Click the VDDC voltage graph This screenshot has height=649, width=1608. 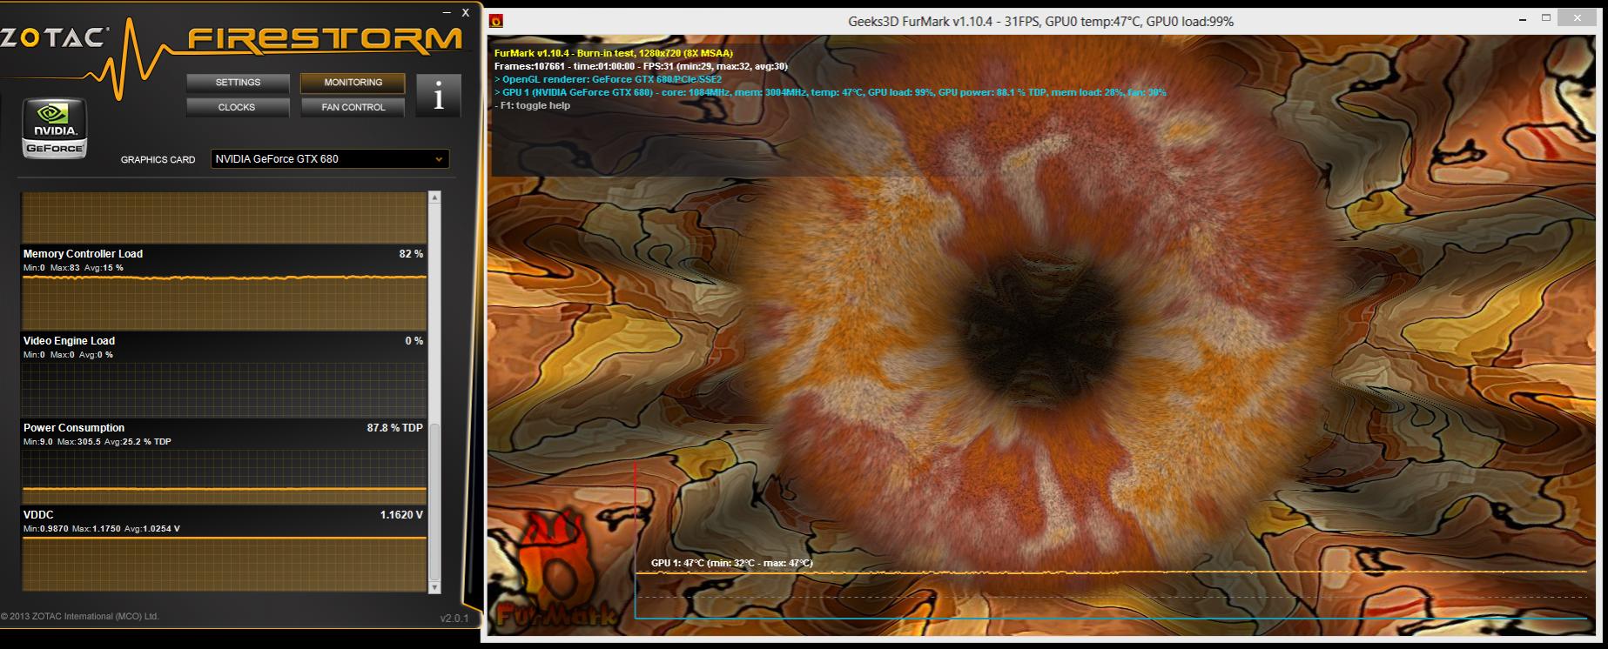224,563
